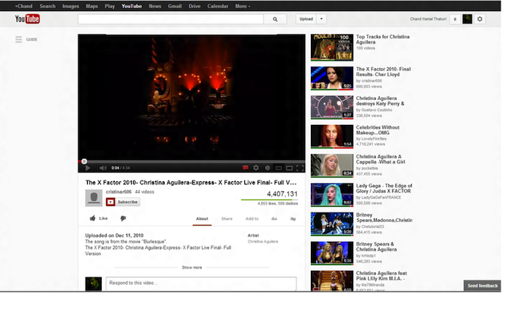
Task: Expand the Upload dropdown arrow
Action: click(322, 19)
